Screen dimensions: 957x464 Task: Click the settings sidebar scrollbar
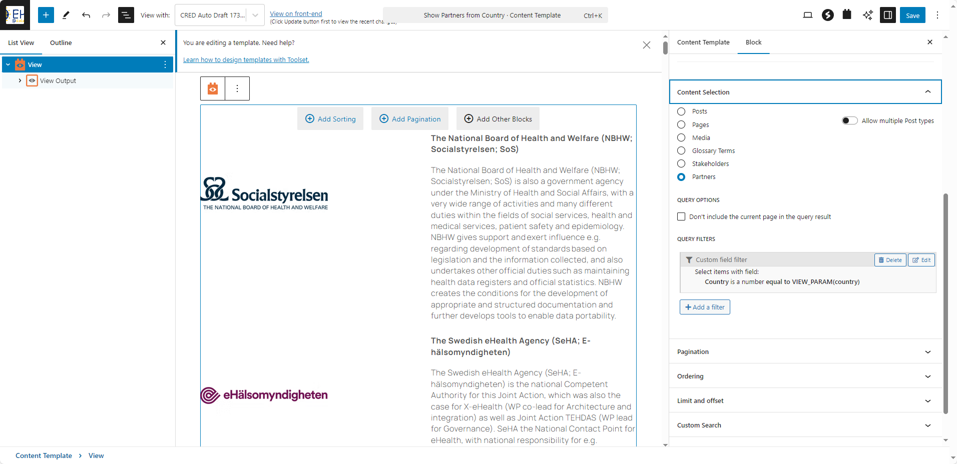(x=945, y=303)
